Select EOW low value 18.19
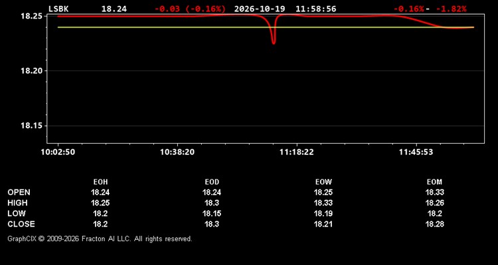 (323, 213)
